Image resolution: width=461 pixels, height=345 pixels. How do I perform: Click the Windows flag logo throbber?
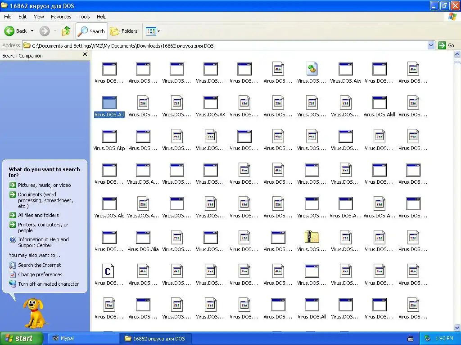point(452,17)
